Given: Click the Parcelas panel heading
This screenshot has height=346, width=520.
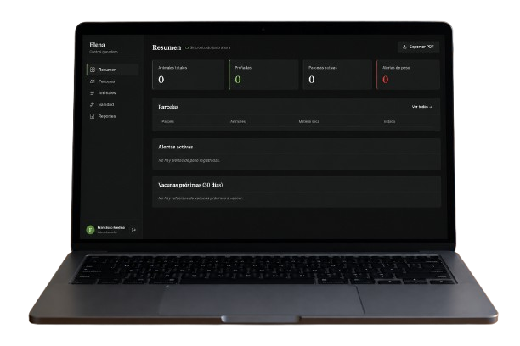Looking at the screenshot, I should click(x=168, y=107).
